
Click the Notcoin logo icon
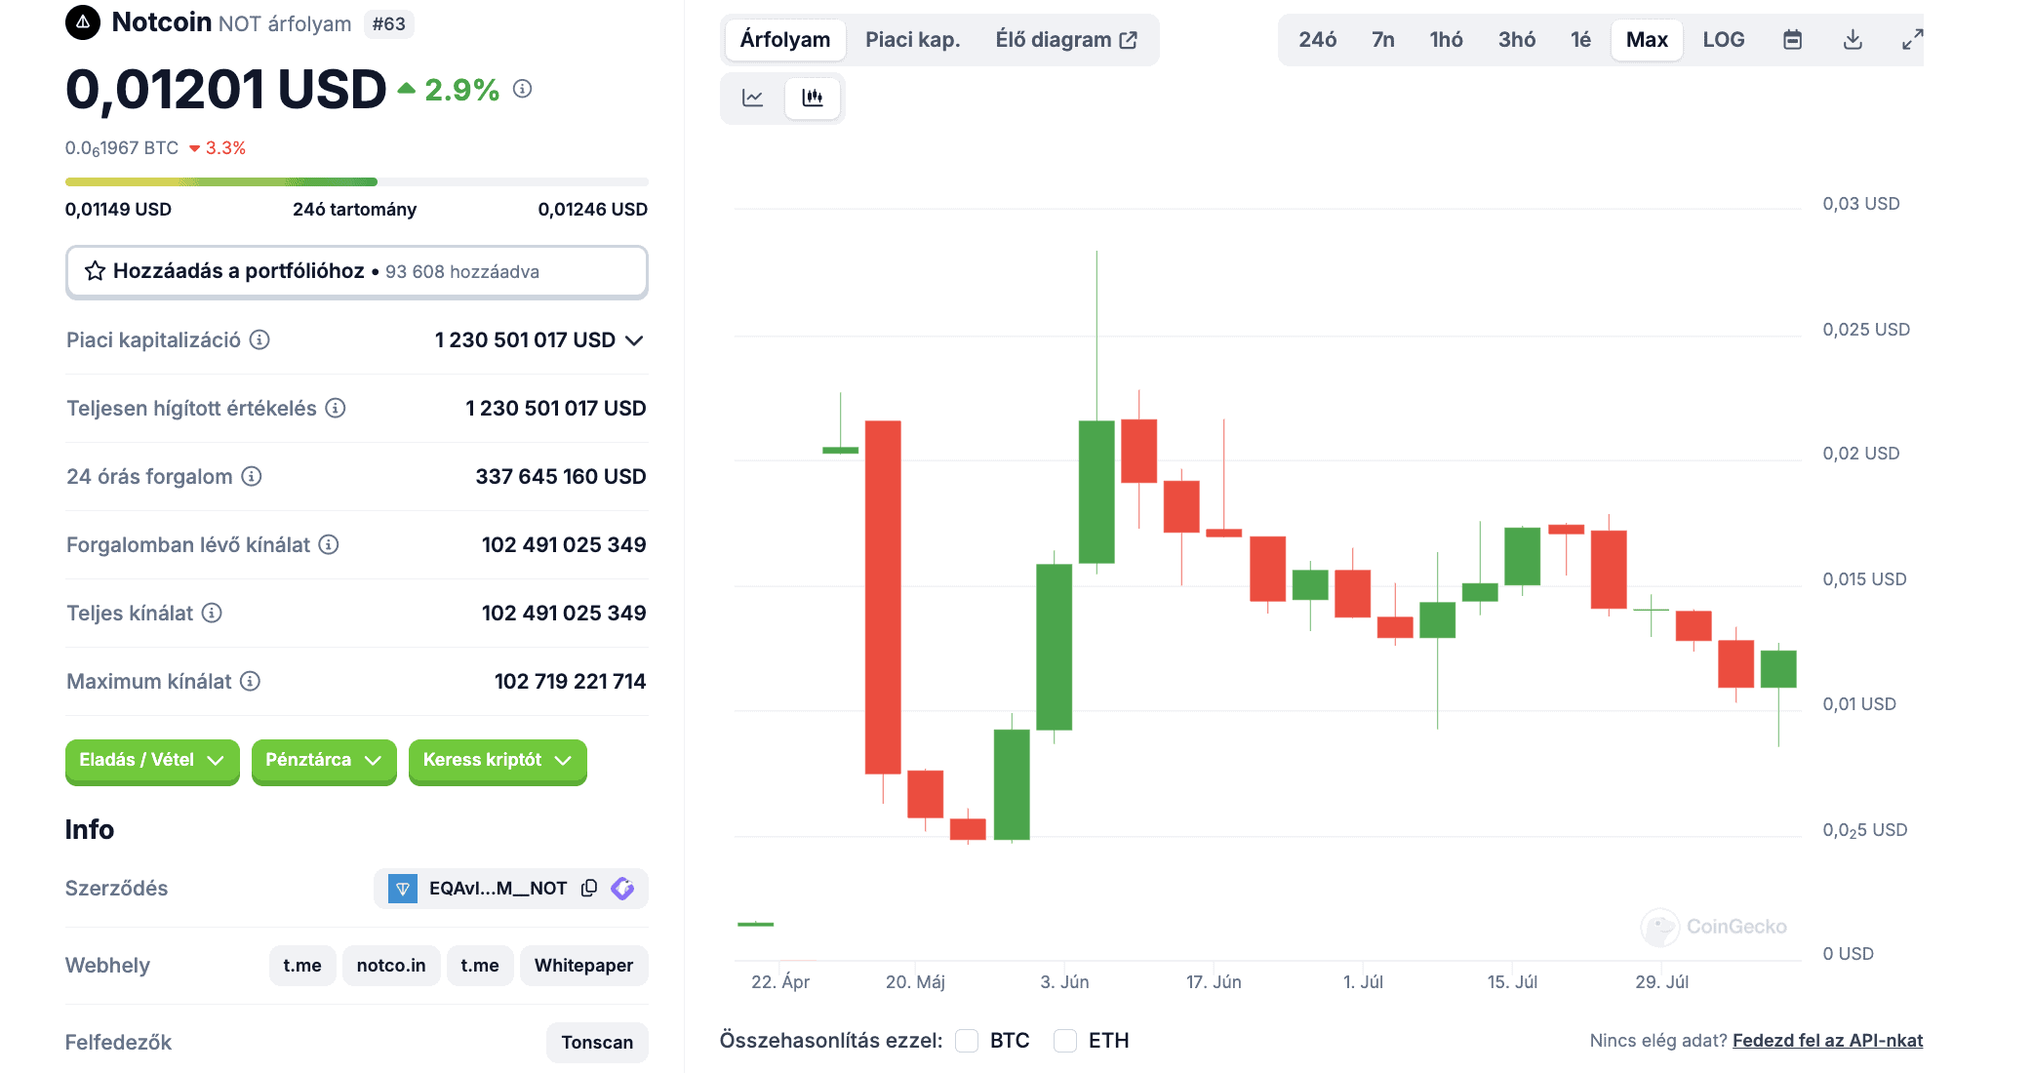tap(83, 22)
